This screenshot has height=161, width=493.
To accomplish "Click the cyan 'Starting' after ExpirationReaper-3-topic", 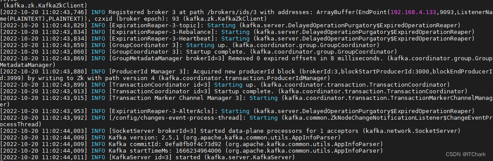I will click(x=221, y=26).
